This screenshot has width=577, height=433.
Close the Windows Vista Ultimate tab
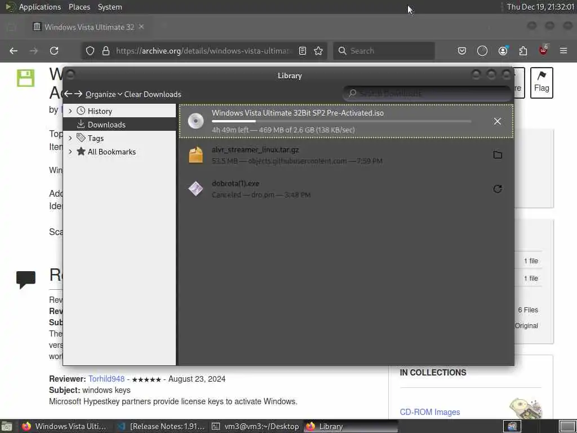(141, 26)
